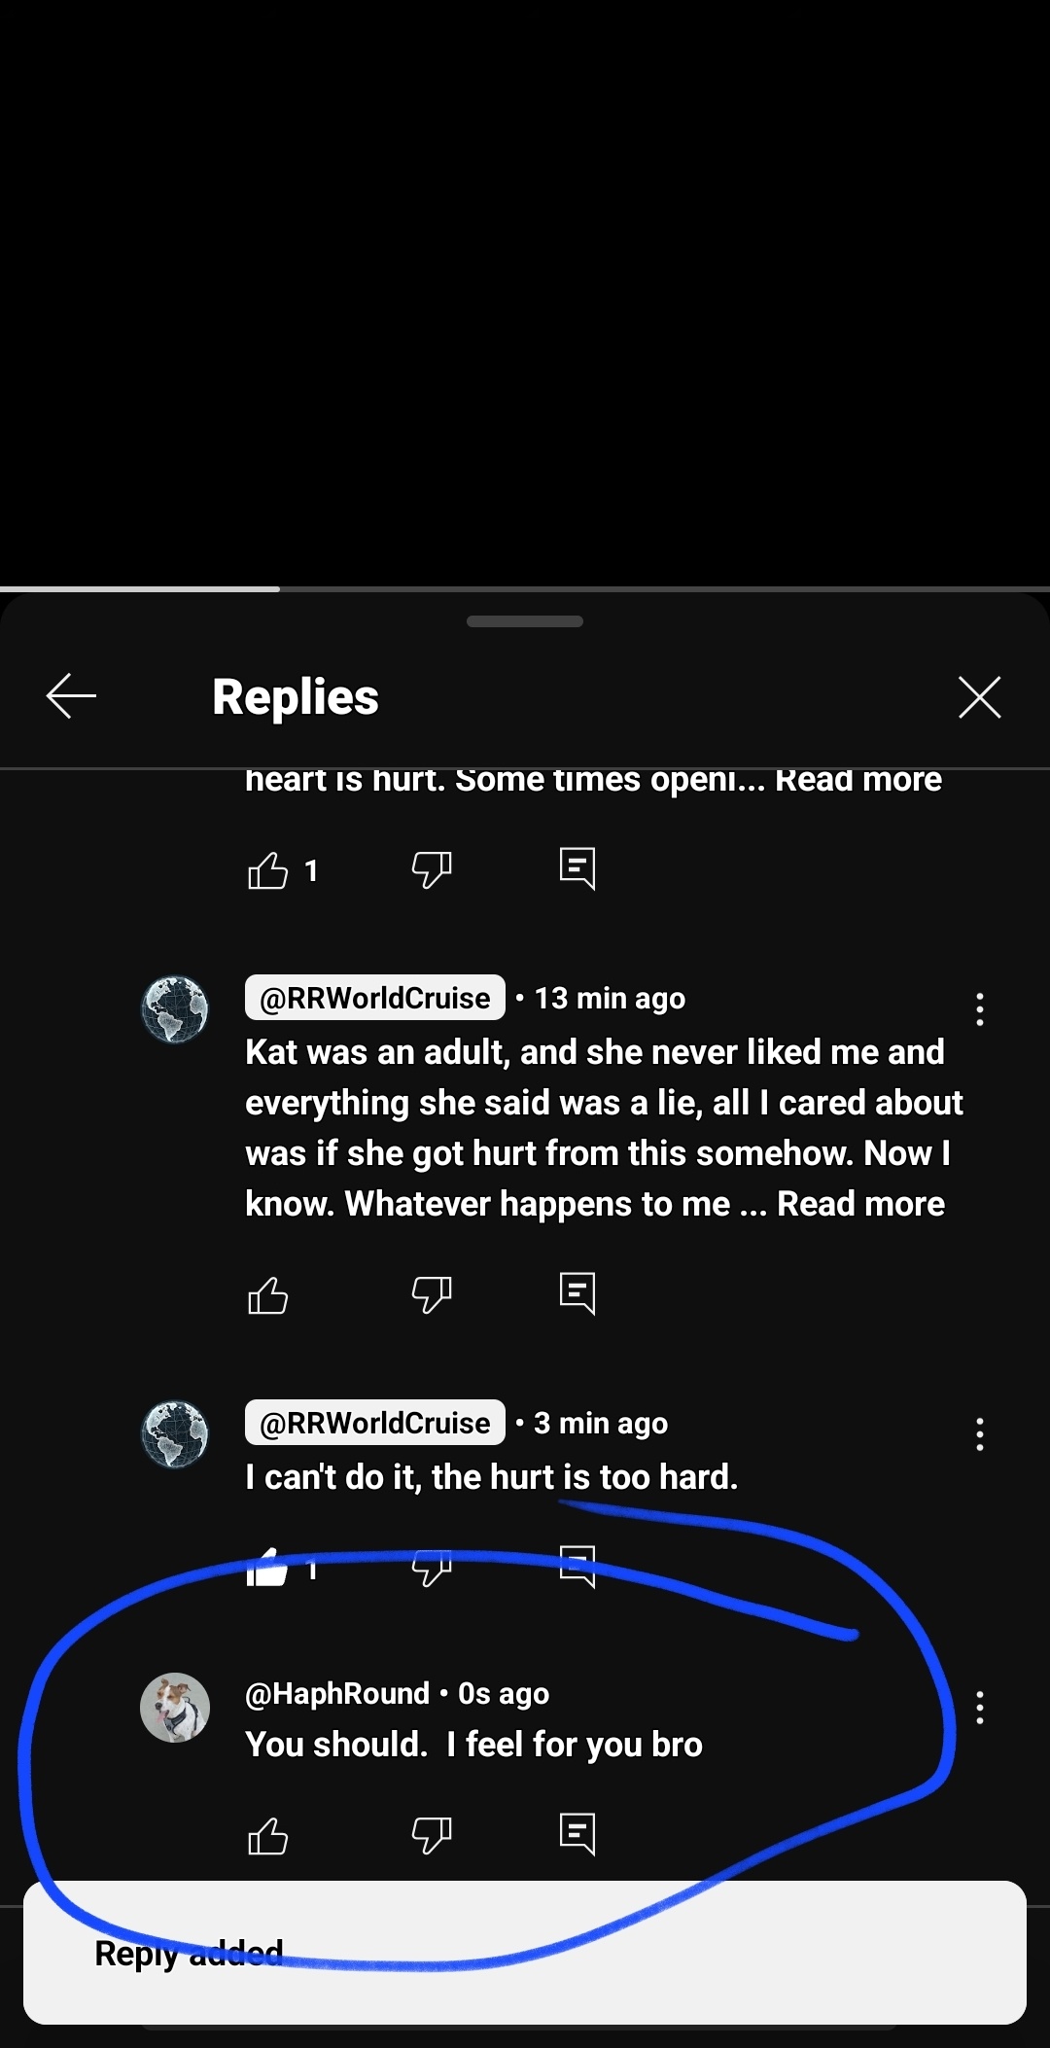Open the globe avatar on the 13 min comment
This screenshot has width=1050, height=2048.
[x=175, y=1009]
